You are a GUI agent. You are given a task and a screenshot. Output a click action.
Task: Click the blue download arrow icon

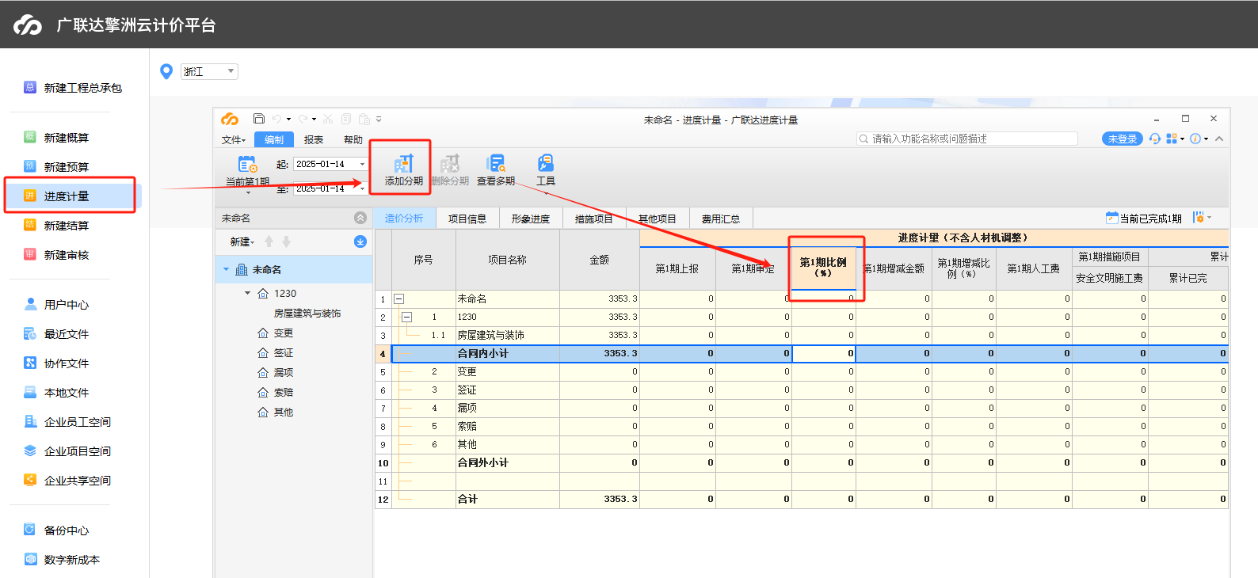(x=360, y=241)
